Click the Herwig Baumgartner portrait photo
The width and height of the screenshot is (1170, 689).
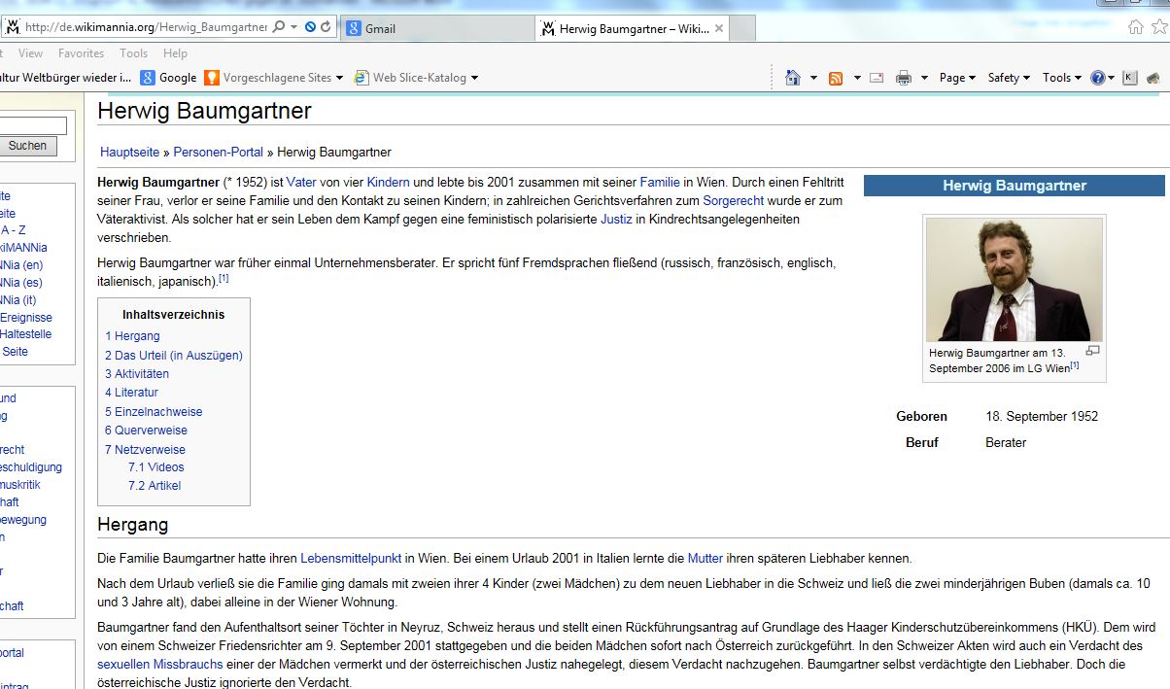(x=1014, y=280)
